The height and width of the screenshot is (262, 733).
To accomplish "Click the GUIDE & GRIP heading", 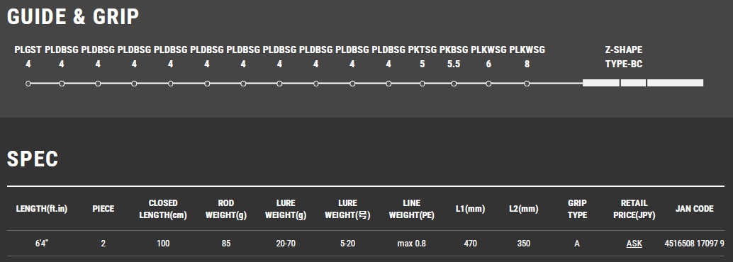I will point(73,16).
